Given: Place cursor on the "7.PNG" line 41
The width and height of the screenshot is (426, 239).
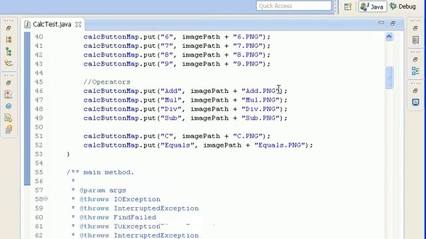Looking at the screenshot, I should (x=177, y=46).
